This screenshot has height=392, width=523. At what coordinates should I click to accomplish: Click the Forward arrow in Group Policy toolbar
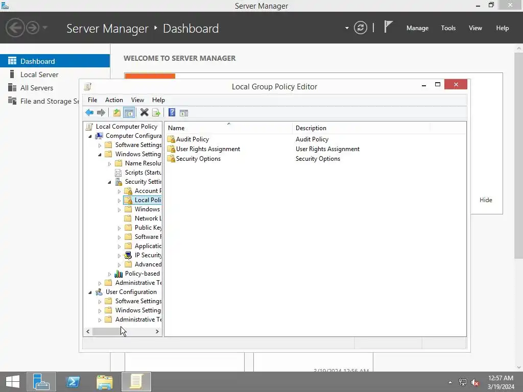[x=101, y=113]
